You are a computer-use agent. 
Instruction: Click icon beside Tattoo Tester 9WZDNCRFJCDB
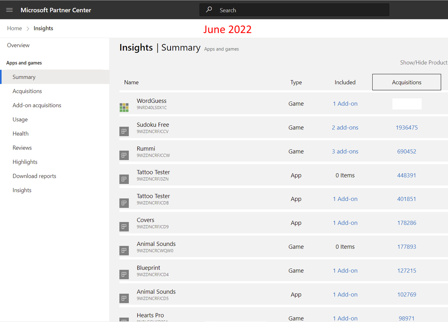(124, 203)
